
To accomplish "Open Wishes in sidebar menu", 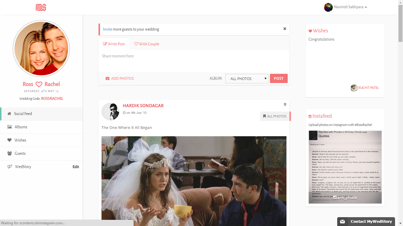I will [x=41, y=140].
